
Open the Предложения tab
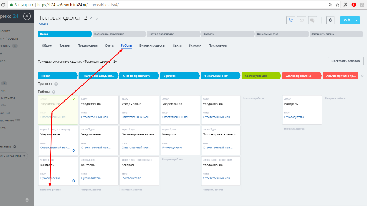pos(88,45)
